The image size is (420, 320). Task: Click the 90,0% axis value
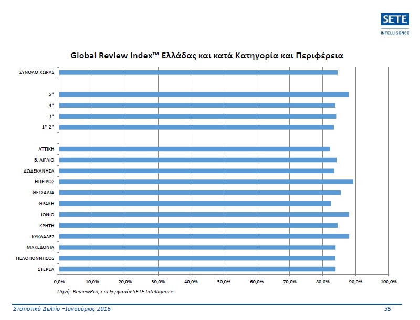coord(356,282)
